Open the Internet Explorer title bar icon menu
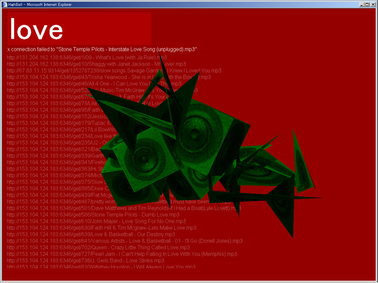The width and height of the screenshot is (378, 283). pyautogui.click(x=4, y=4)
